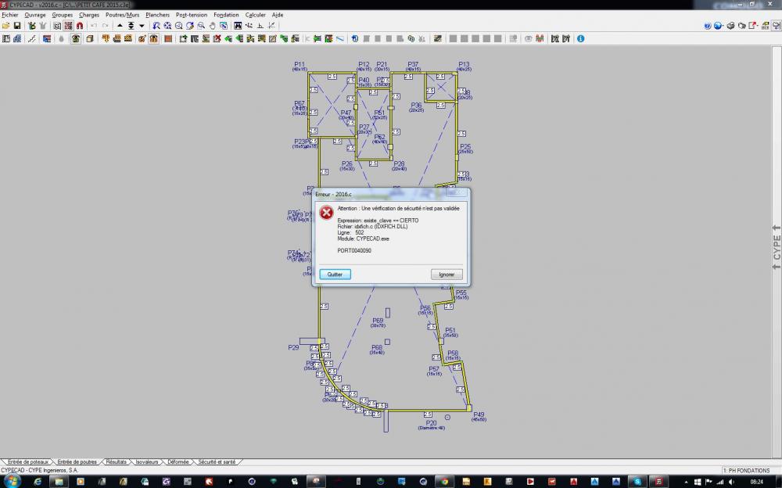782x488 pixels.
Task: Save the project with the floppy disk icon
Action: point(17,26)
